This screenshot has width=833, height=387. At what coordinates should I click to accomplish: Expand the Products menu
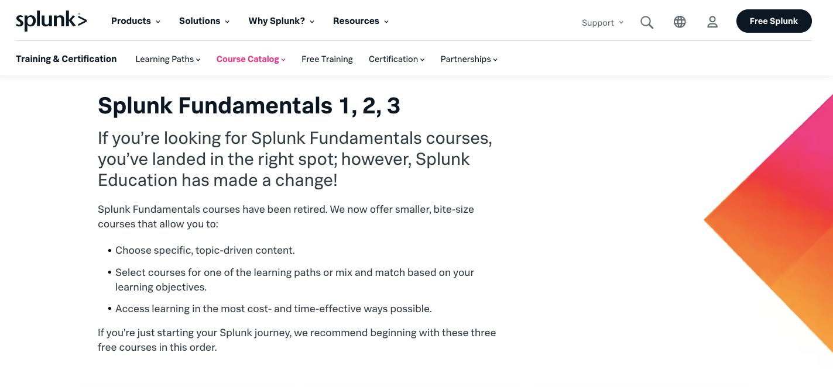[136, 21]
